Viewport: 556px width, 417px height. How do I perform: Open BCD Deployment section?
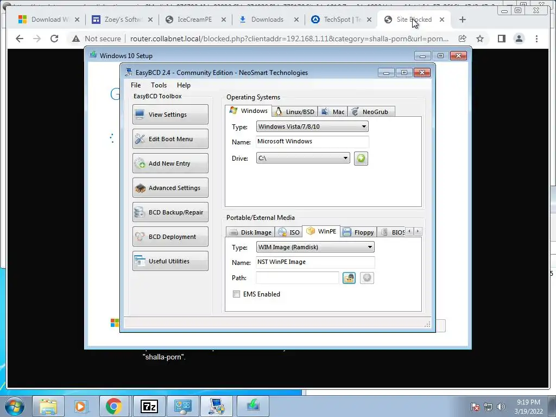[x=170, y=237]
